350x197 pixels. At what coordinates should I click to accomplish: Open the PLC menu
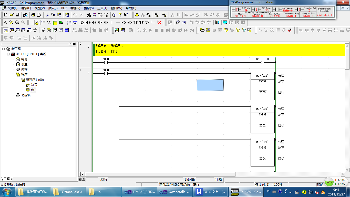(64, 8)
